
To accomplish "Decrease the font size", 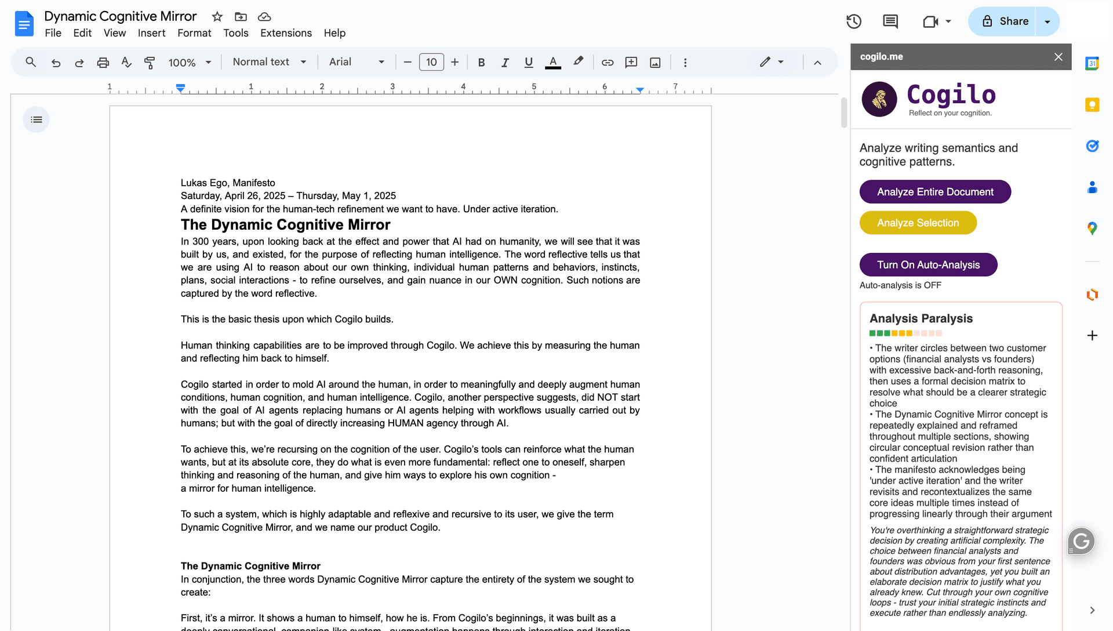I will 408,63.
